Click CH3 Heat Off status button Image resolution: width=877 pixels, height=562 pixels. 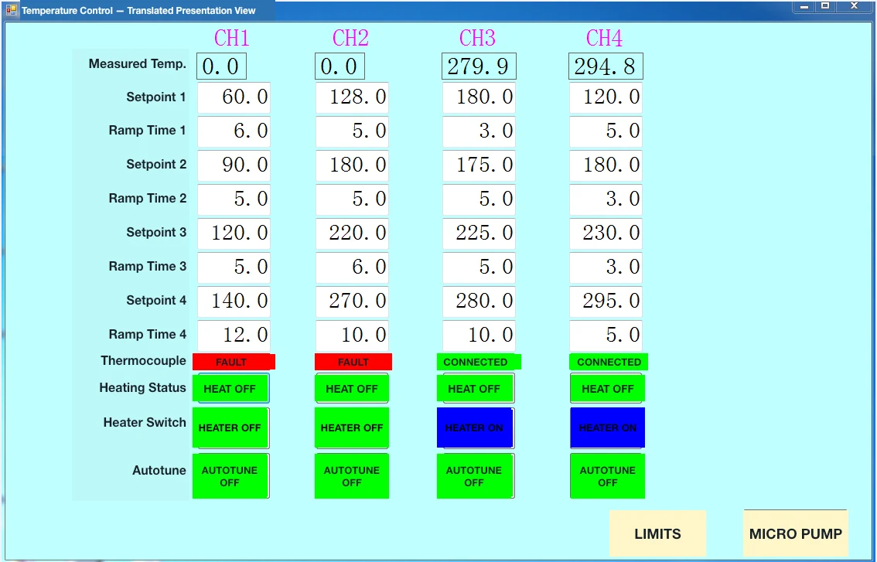pyautogui.click(x=475, y=388)
